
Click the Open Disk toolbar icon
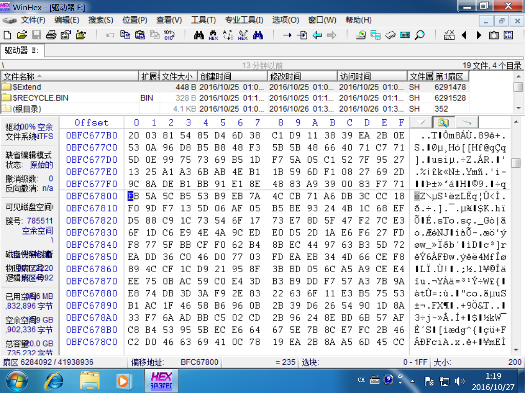360,35
